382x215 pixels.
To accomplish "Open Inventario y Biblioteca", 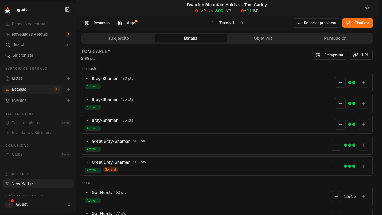I will tap(38, 133).
